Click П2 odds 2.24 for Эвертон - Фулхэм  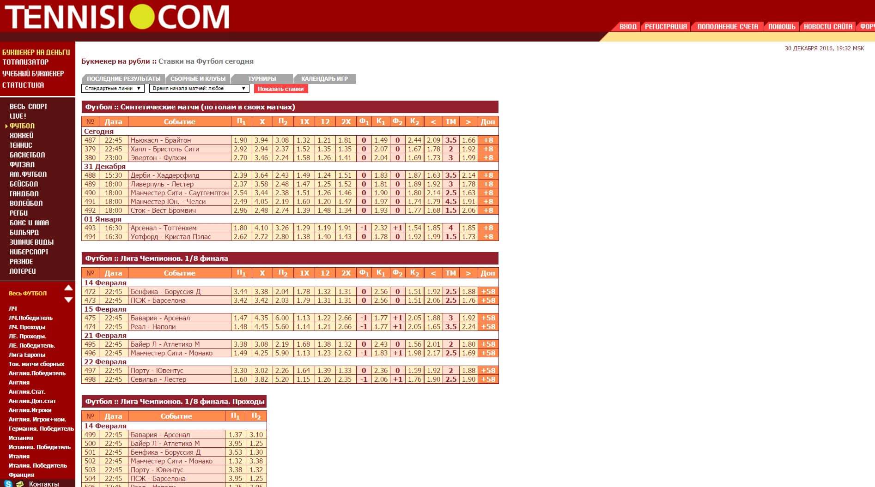pyautogui.click(x=282, y=157)
